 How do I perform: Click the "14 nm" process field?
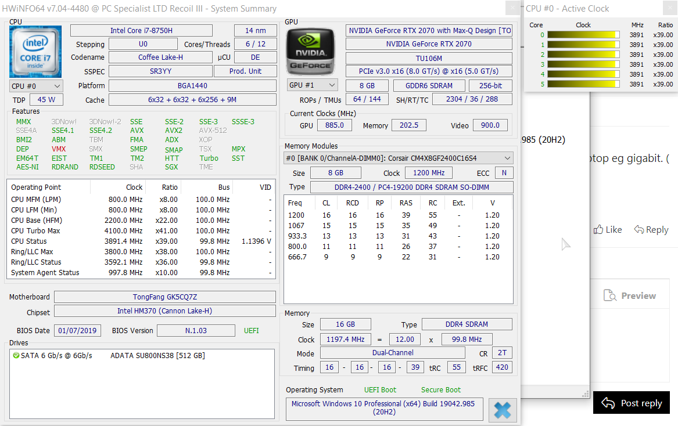pos(256,31)
